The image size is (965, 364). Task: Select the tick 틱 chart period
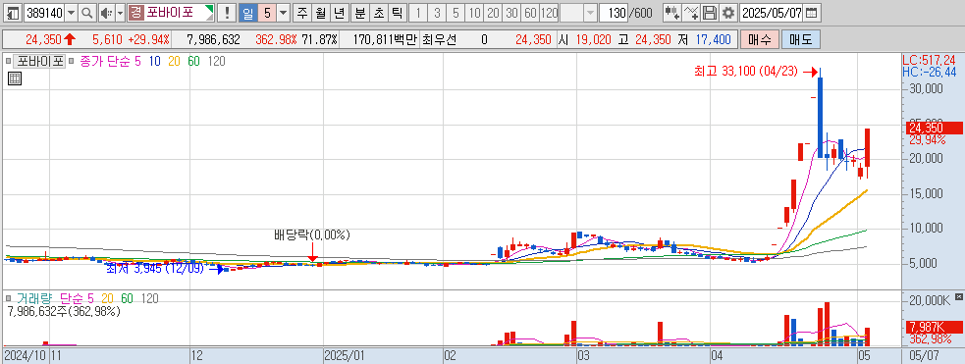[397, 13]
